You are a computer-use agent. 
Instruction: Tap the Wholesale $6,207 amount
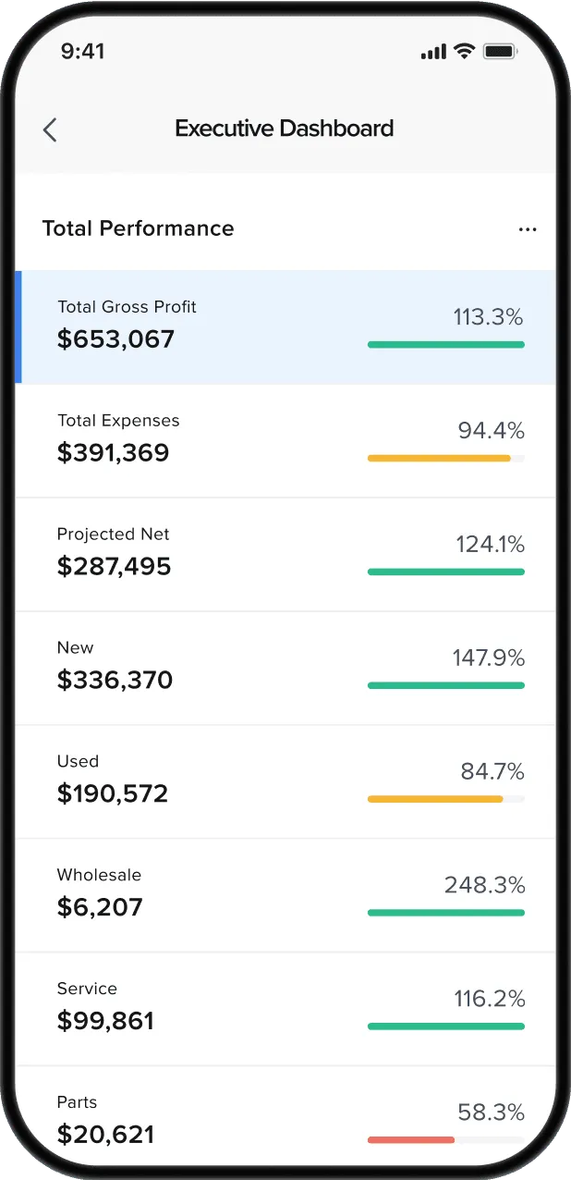point(100,907)
